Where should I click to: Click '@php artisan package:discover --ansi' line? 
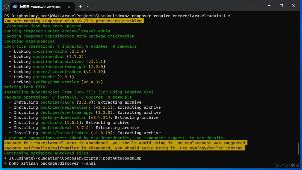50,164
